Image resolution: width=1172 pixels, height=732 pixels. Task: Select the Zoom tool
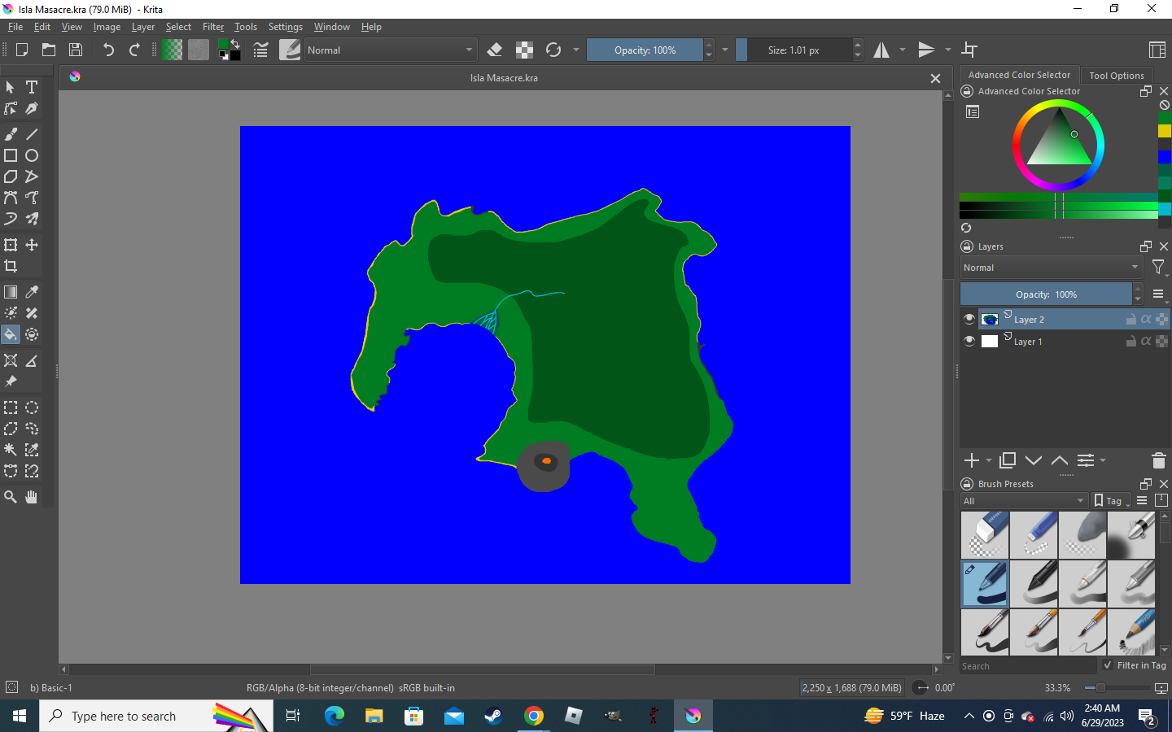tap(11, 497)
